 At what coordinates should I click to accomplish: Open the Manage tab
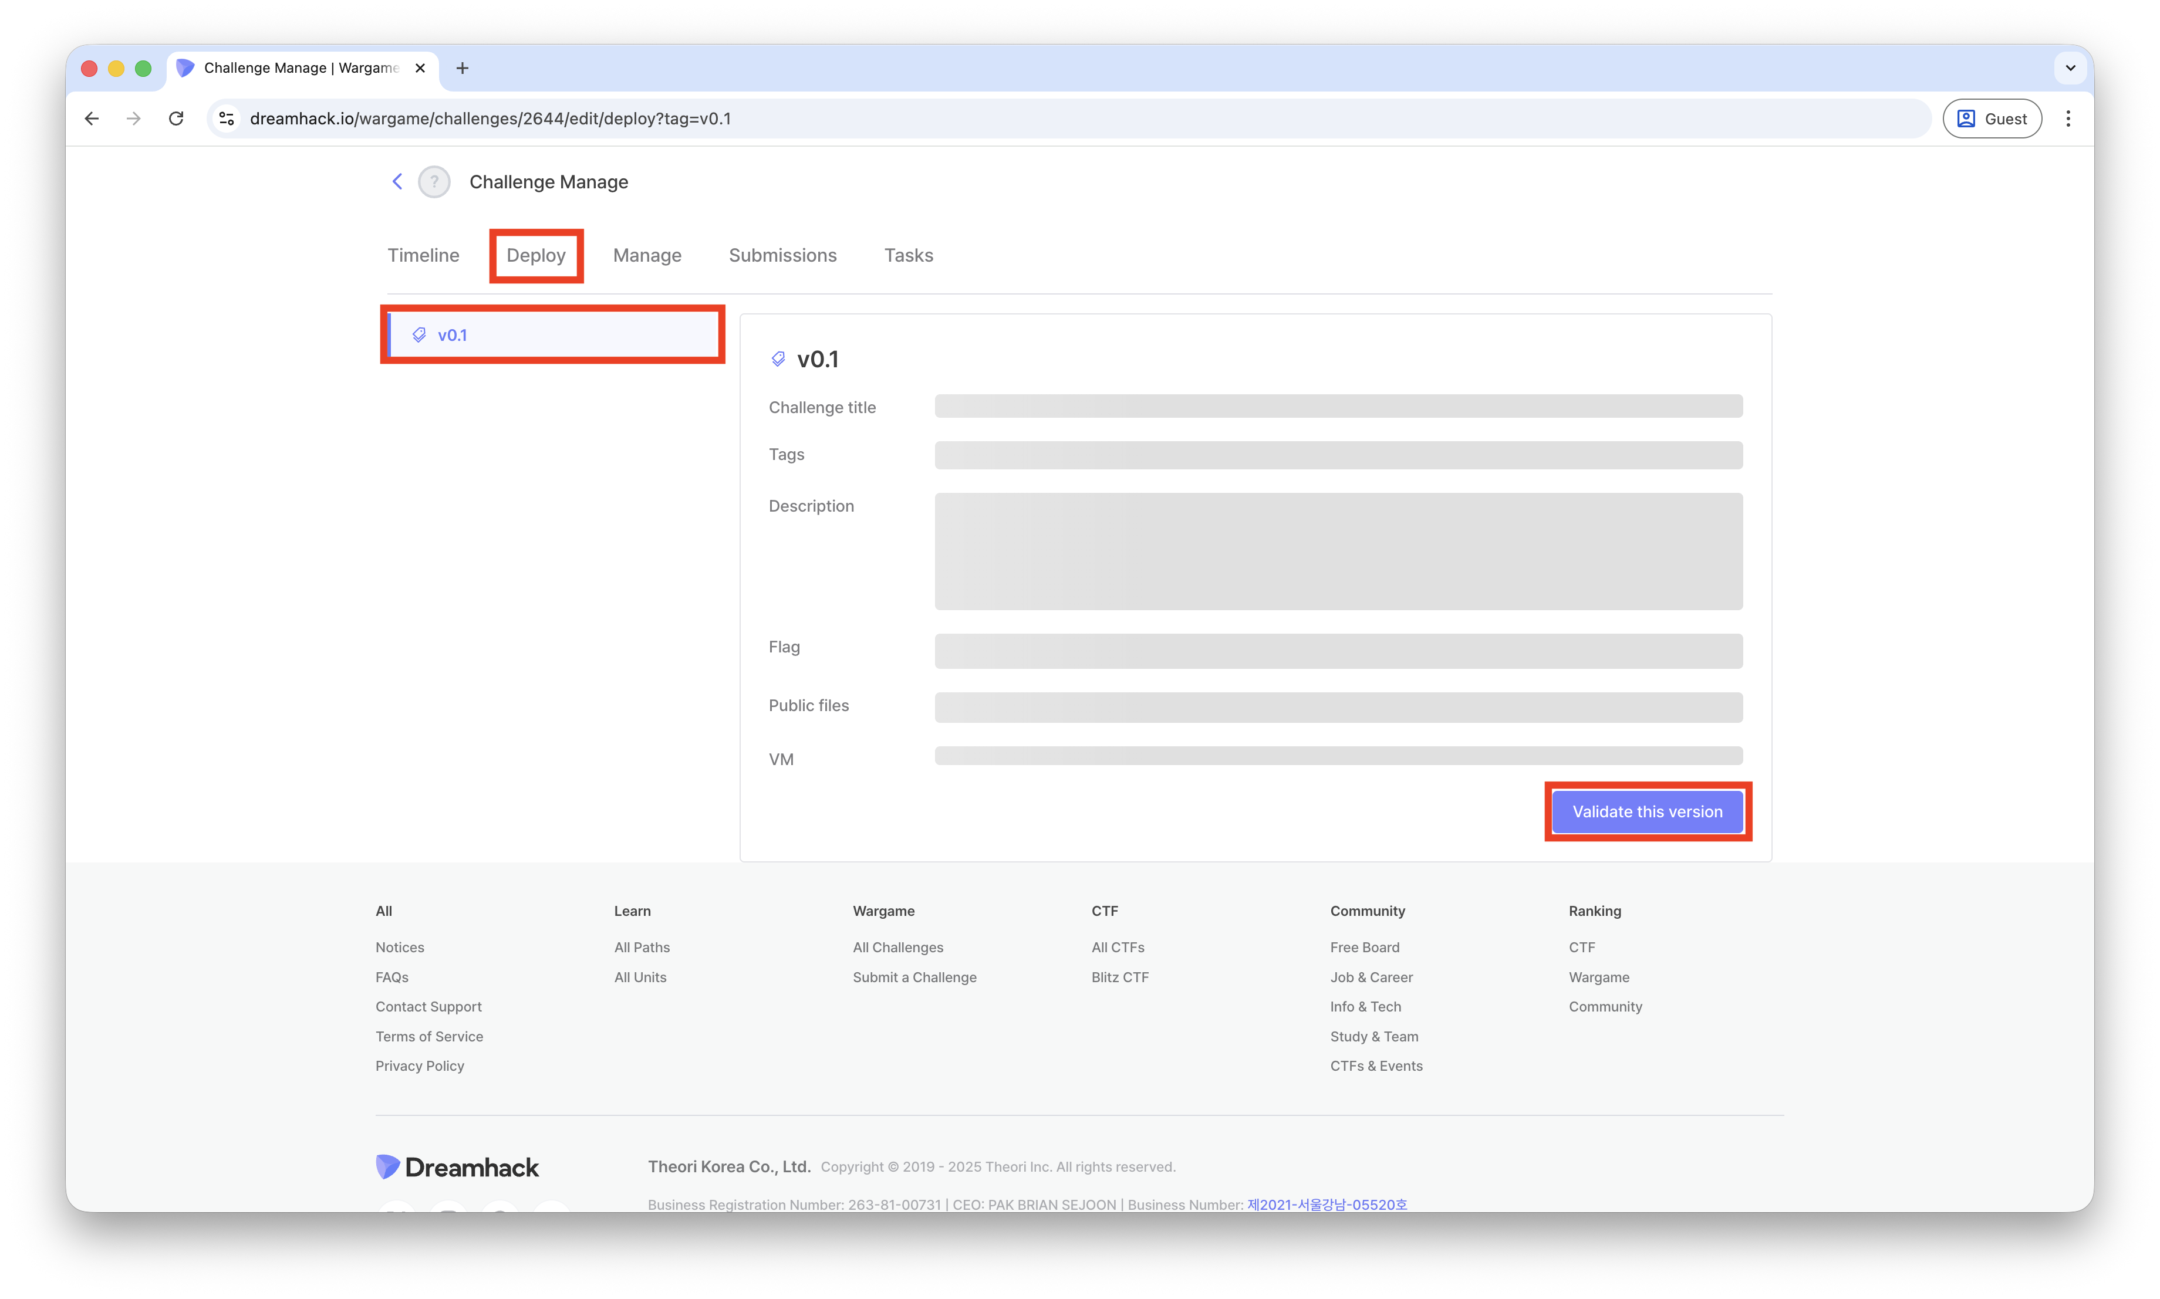[x=647, y=256]
